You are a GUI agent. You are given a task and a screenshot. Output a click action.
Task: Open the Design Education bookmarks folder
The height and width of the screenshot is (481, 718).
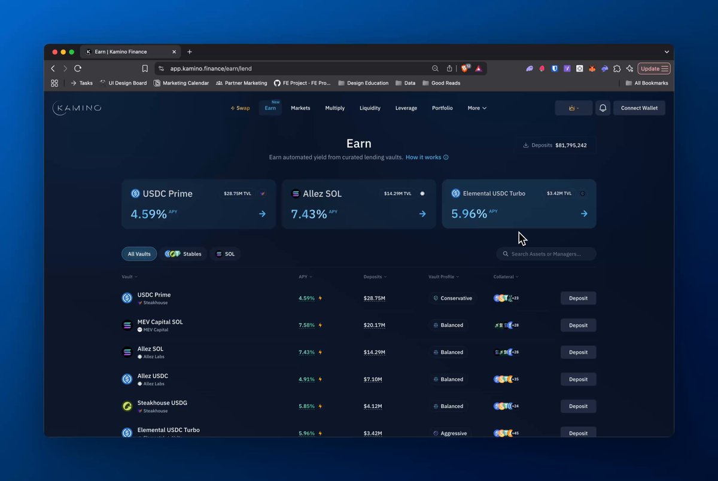click(363, 83)
